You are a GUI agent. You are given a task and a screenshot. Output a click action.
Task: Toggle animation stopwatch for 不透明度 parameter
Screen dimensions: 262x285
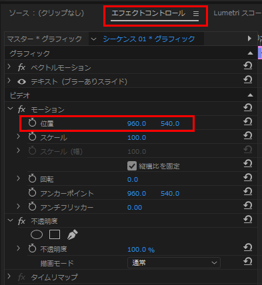point(32,248)
